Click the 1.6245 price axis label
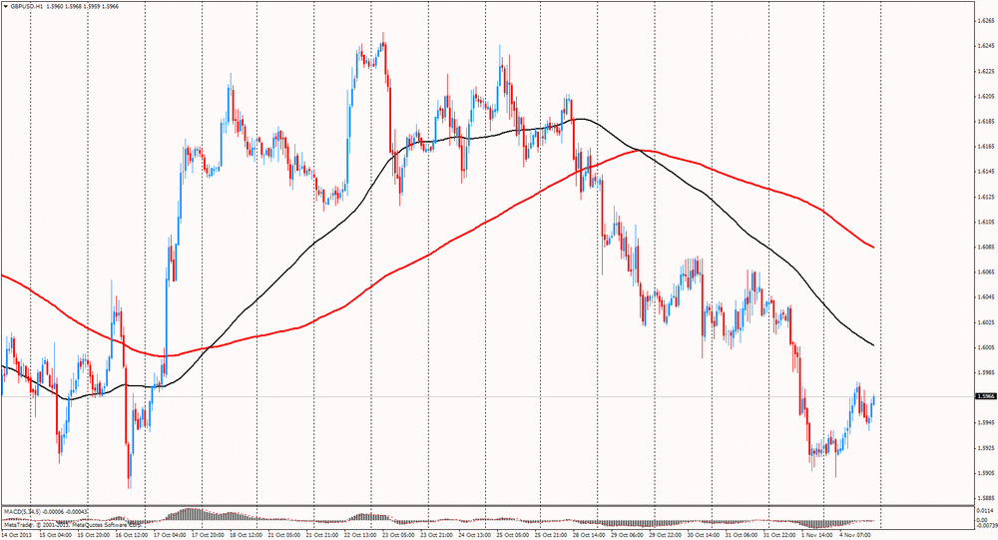 985,46
